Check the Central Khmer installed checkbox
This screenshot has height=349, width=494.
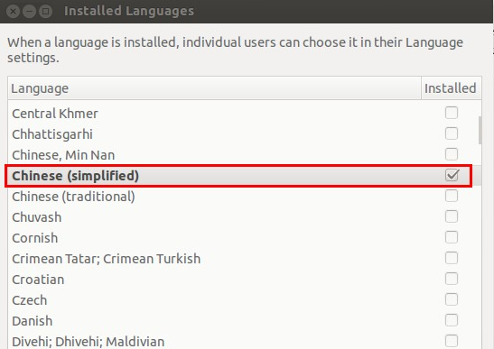(x=452, y=113)
